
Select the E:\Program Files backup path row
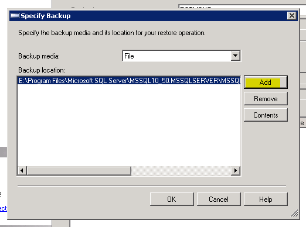129,81
